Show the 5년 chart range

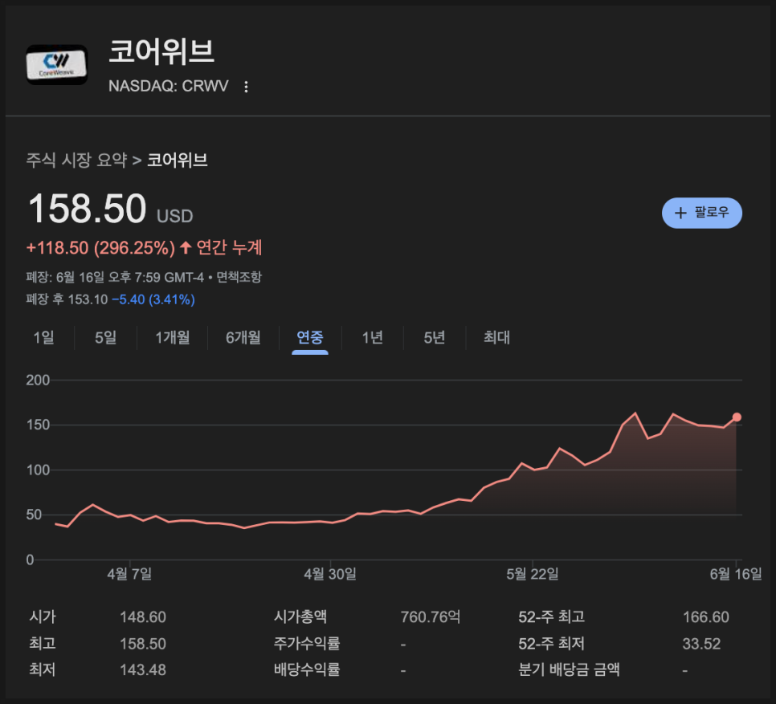[x=435, y=338]
